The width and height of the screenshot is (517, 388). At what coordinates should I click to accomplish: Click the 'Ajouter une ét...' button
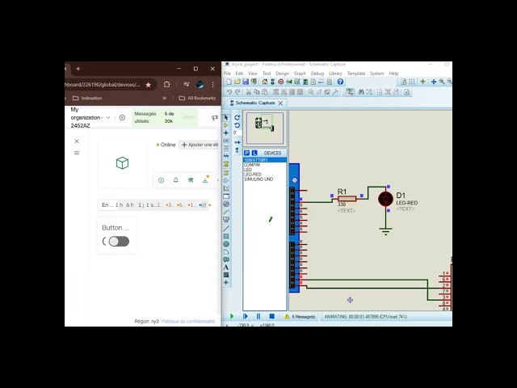(x=200, y=145)
